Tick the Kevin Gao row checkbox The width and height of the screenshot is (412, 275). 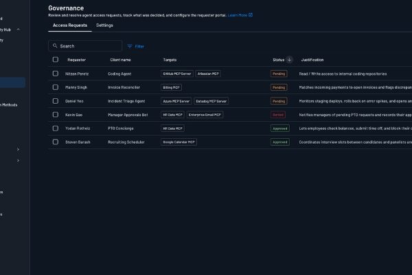pos(56,115)
